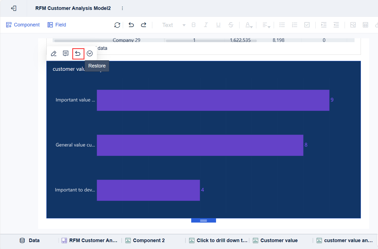Toggle strikethrough formatting

pos(231,25)
